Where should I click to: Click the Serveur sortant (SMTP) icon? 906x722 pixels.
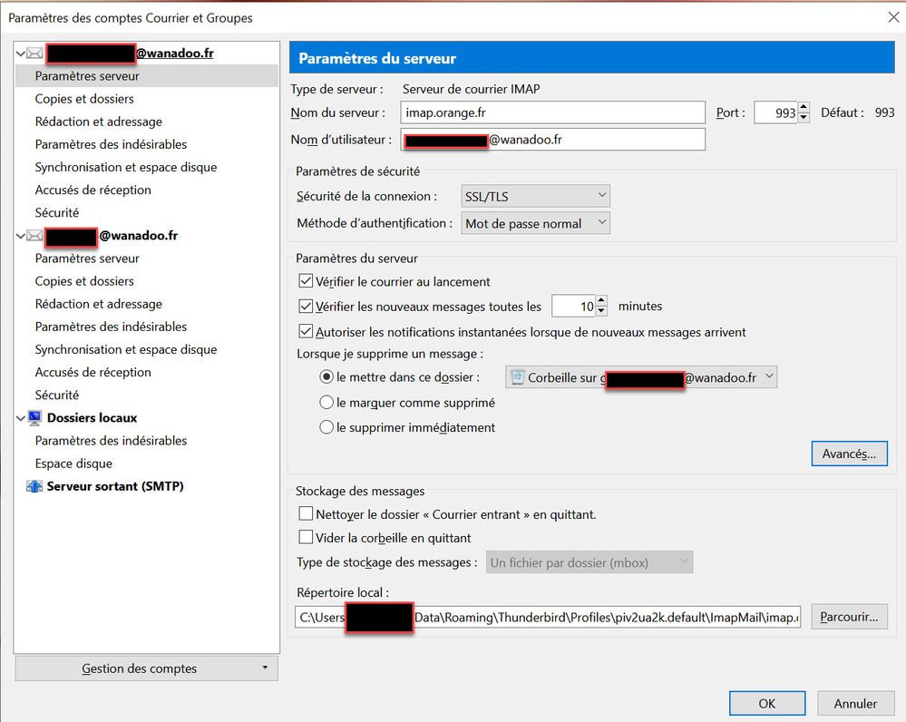[x=34, y=487]
